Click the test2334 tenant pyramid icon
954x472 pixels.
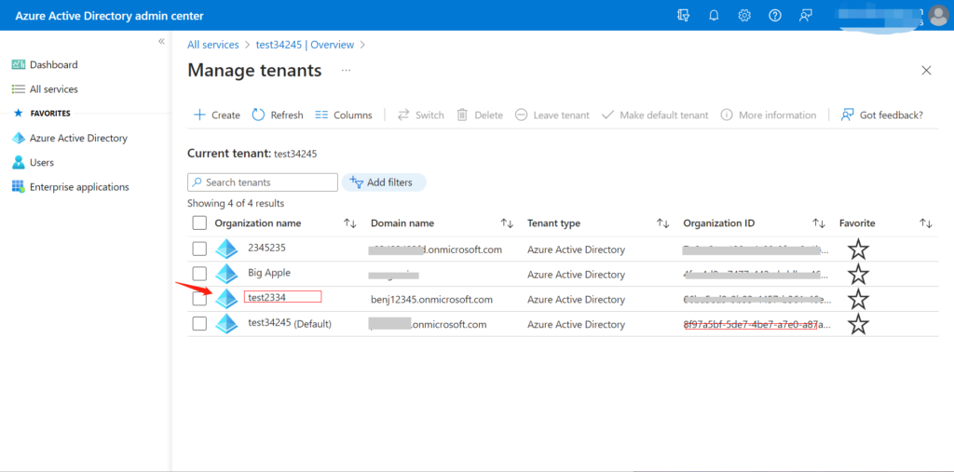[x=227, y=299]
